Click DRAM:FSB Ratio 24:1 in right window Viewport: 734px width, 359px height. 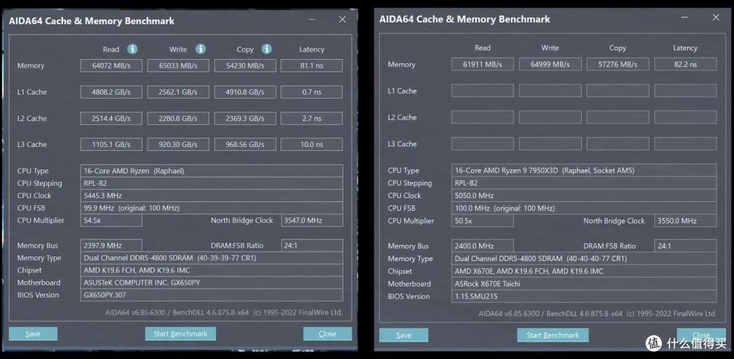point(685,245)
